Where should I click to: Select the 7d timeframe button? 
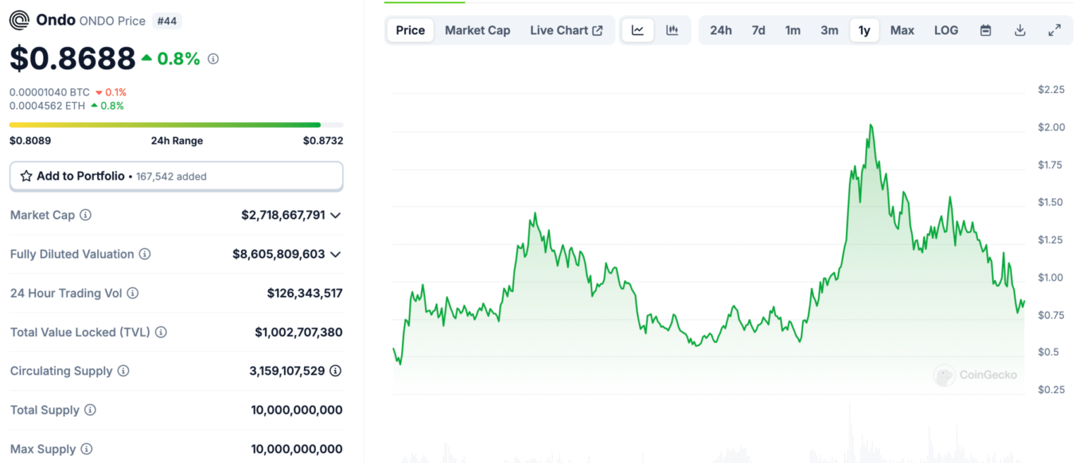(x=758, y=30)
